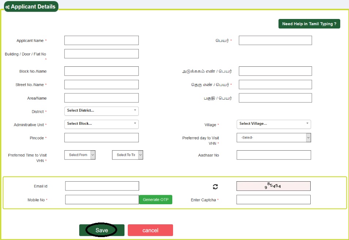Click the Email id input field
This screenshot has height=240, width=349.
(102, 186)
